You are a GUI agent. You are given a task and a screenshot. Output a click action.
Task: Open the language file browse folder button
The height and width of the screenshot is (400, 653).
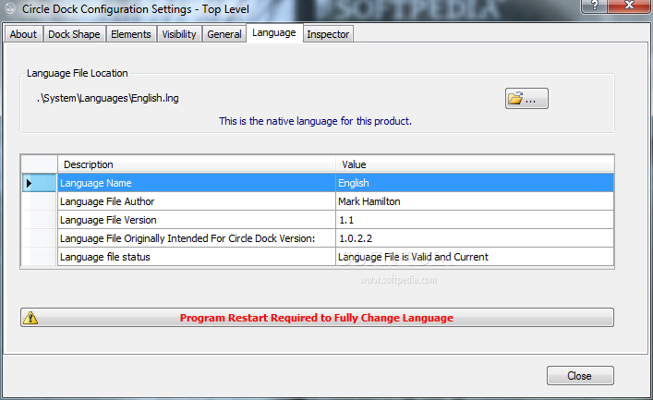pos(526,98)
